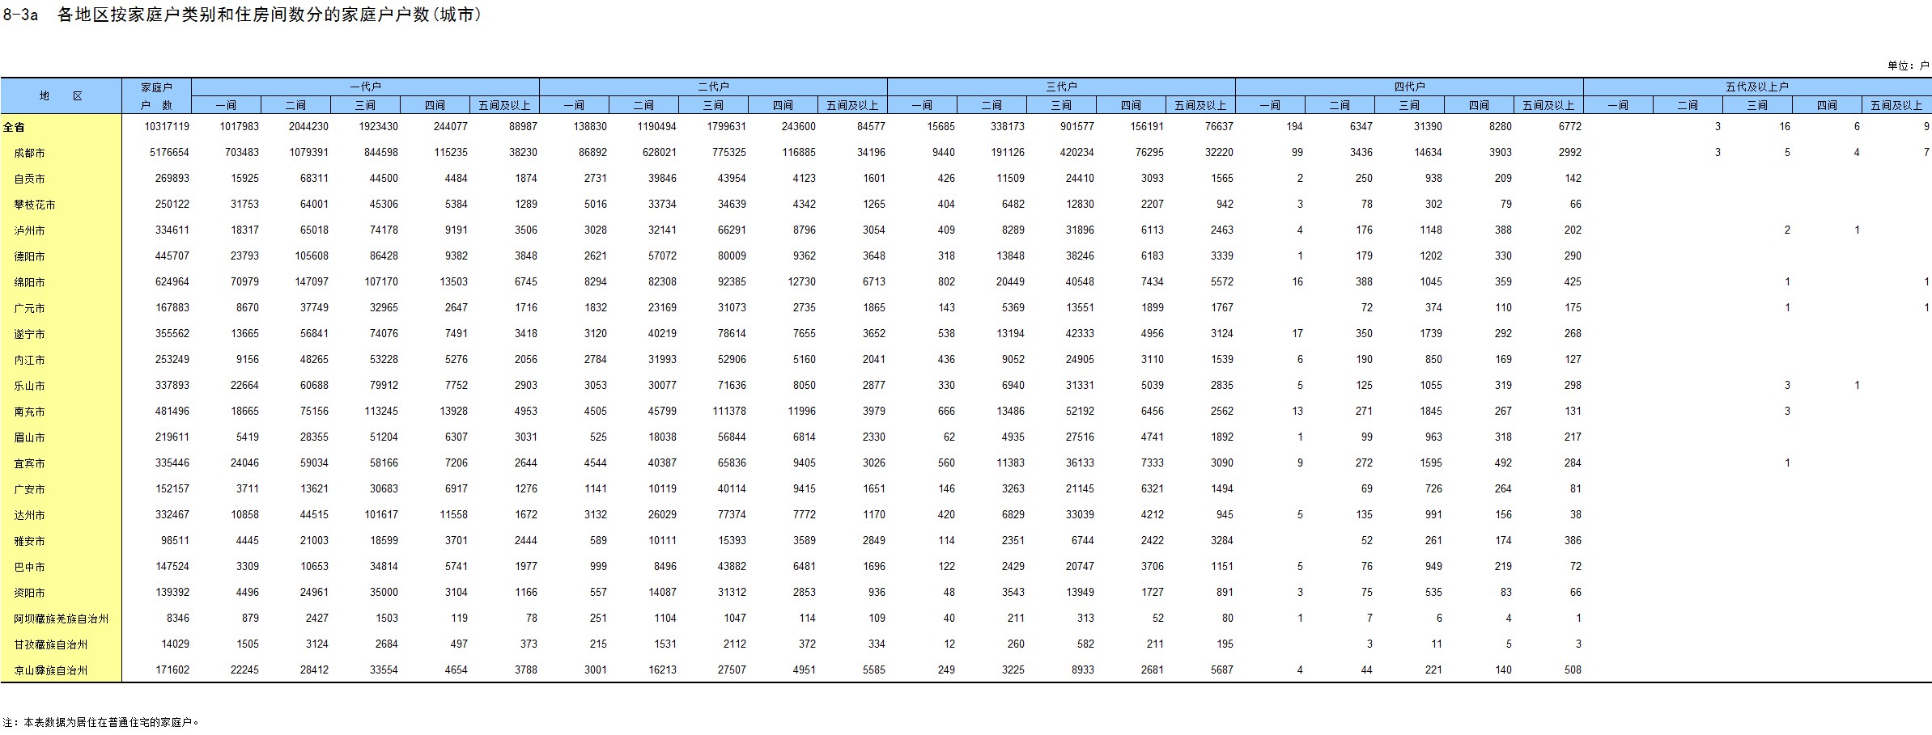Click the 自贡市 row label
This screenshot has height=735, width=1932.
tap(29, 179)
